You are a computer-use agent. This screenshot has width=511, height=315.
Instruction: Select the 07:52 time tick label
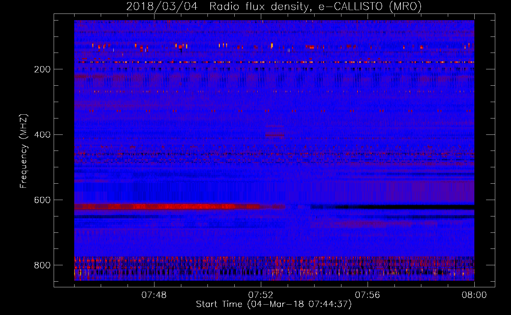(261, 295)
